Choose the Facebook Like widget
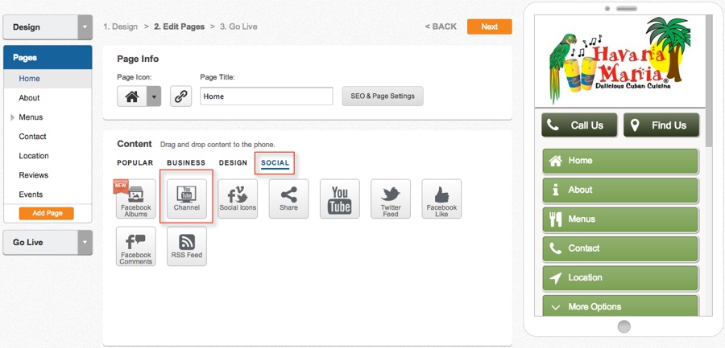 441,199
